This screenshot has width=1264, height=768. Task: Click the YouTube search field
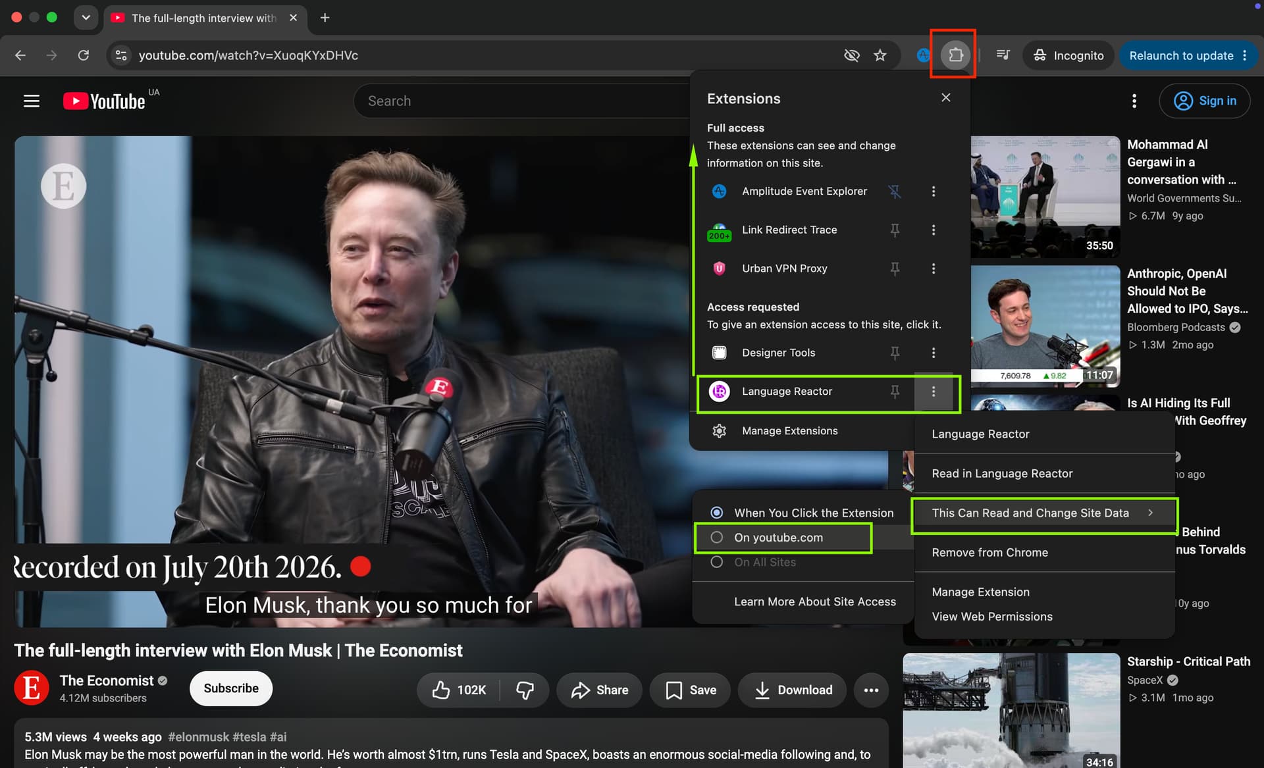[x=521, y=101]
